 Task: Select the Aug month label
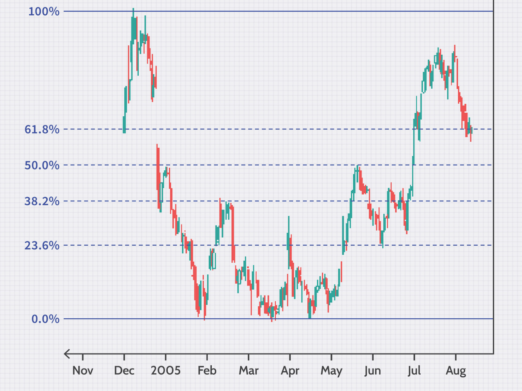(455, 370)
